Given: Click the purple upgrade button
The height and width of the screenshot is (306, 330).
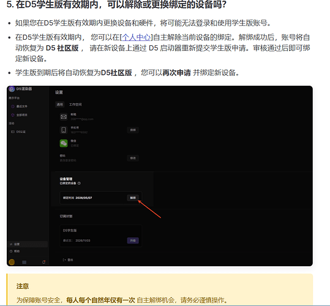Looking at the screenshot, I should [133, 241].
